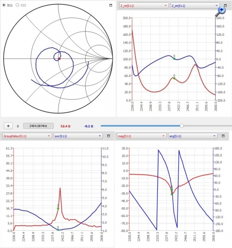The image size is (232, 248).
Task: Click the -0.1 Ω imaginary impedance readout
Action: click(88, 126)
